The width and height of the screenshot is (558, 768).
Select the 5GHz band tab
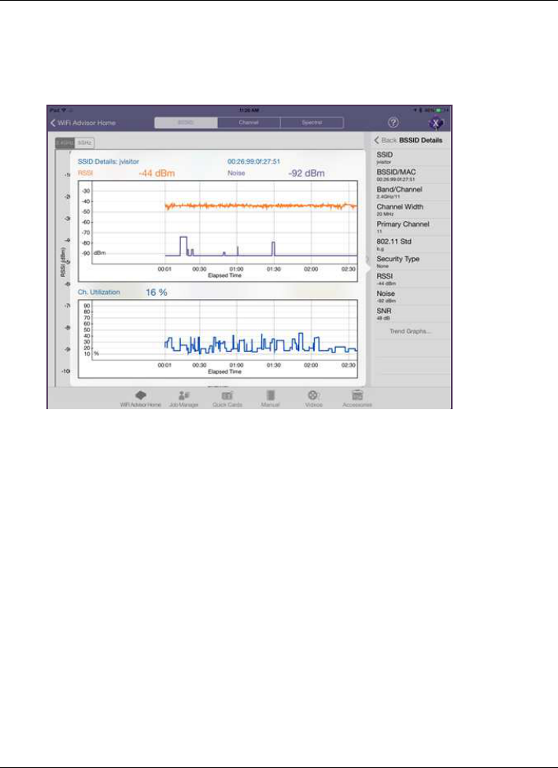[x=85, y=142]
